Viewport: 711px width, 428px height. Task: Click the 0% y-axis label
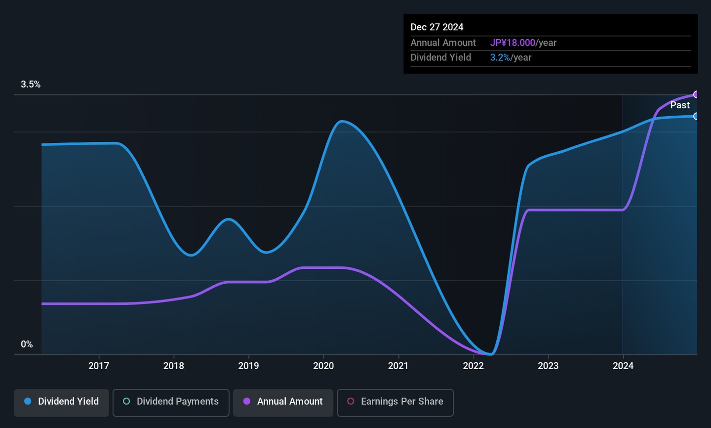tap(27, 344)
